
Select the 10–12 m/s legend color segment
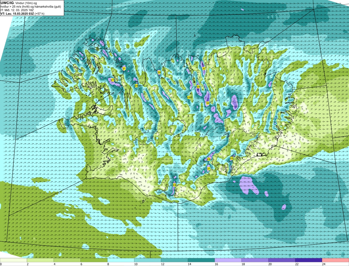(148, 260)
